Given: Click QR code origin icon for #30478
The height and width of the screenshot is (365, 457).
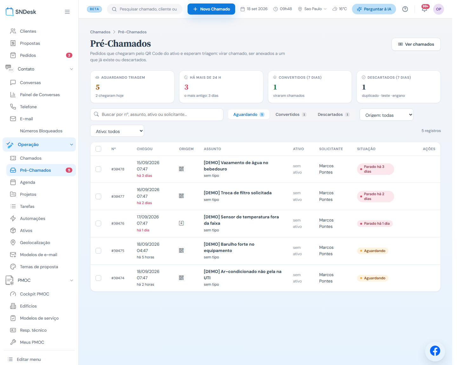Looking at the screenshot, I should point(181,169).
